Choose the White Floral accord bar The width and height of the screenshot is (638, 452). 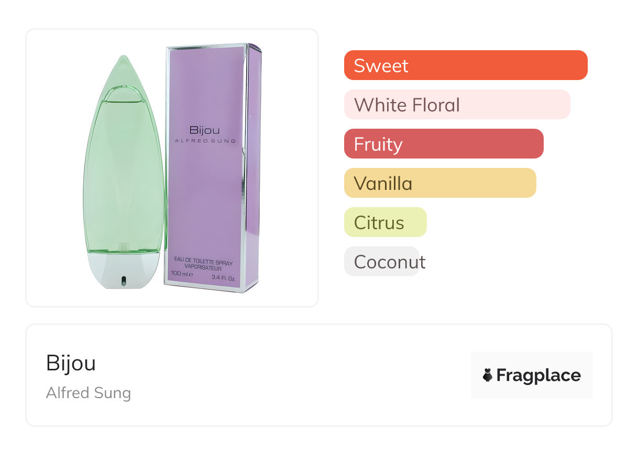[457, 105]
